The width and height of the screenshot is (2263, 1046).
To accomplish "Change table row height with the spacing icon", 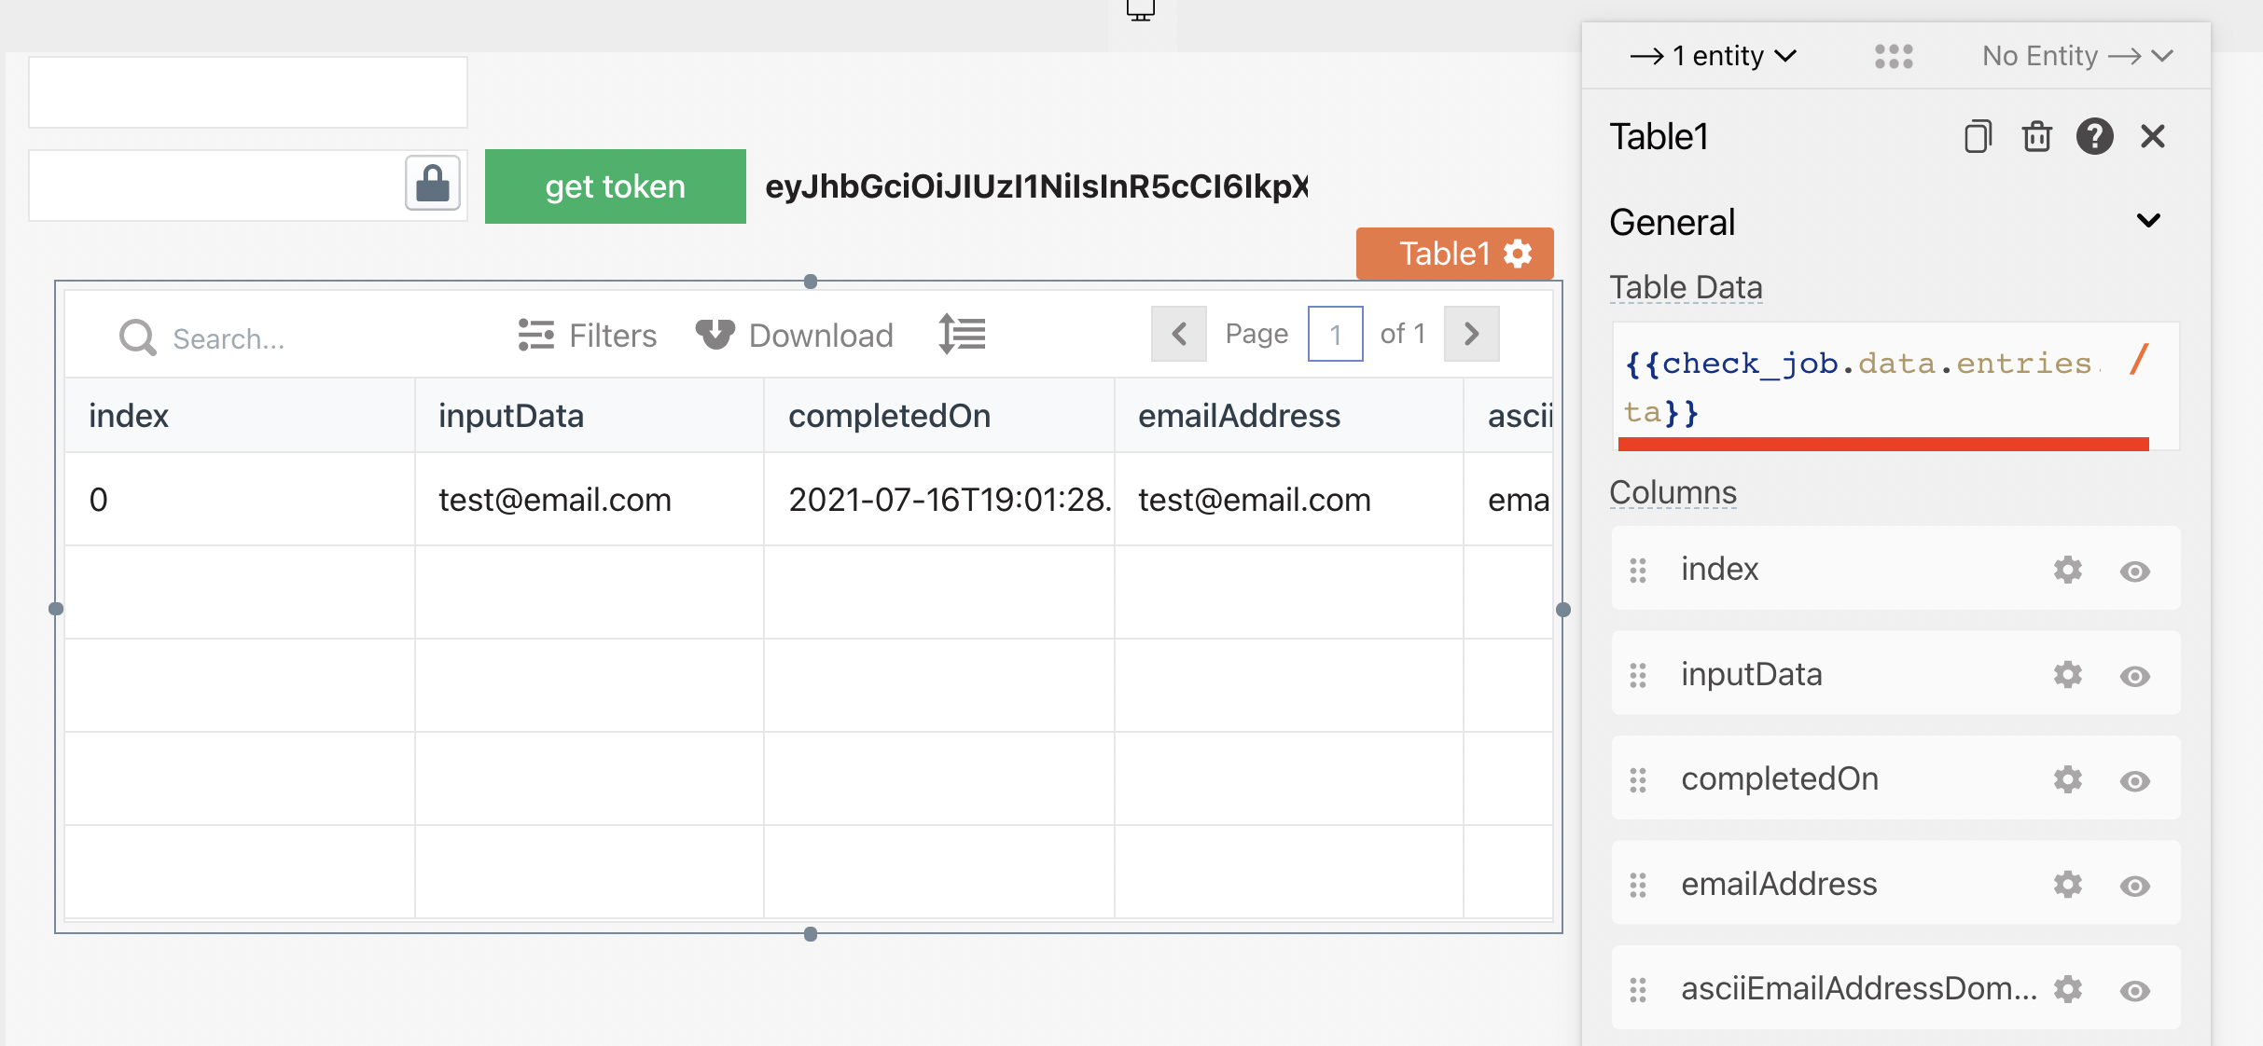I will pyautogui.click(x=962, y=334).
